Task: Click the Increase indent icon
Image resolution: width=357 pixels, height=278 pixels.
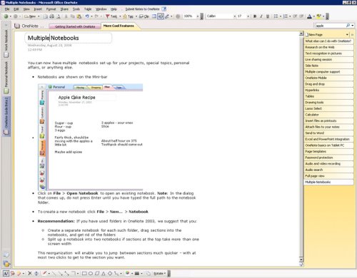Action: 301,16
